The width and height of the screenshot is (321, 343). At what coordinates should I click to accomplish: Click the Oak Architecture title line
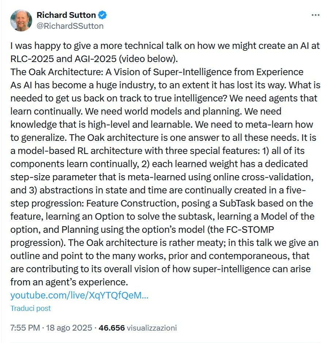[x=157, y=72]
